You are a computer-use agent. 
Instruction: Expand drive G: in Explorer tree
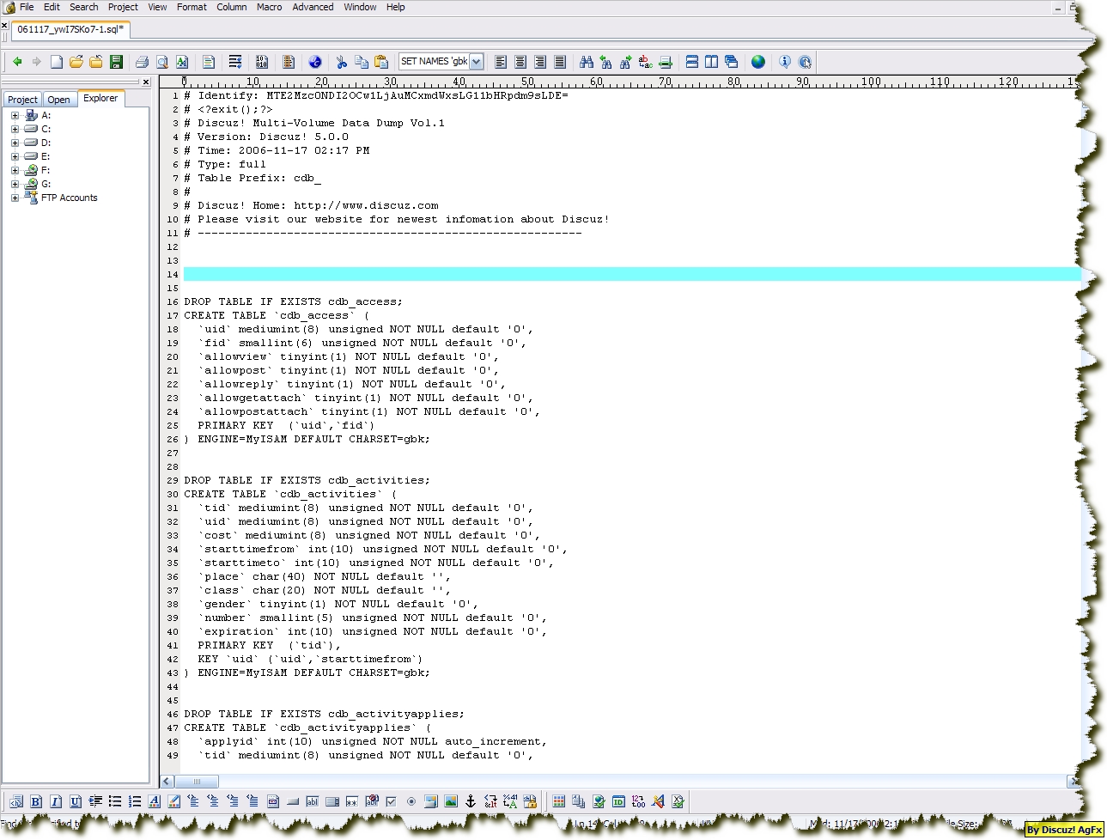click(15, 184)
